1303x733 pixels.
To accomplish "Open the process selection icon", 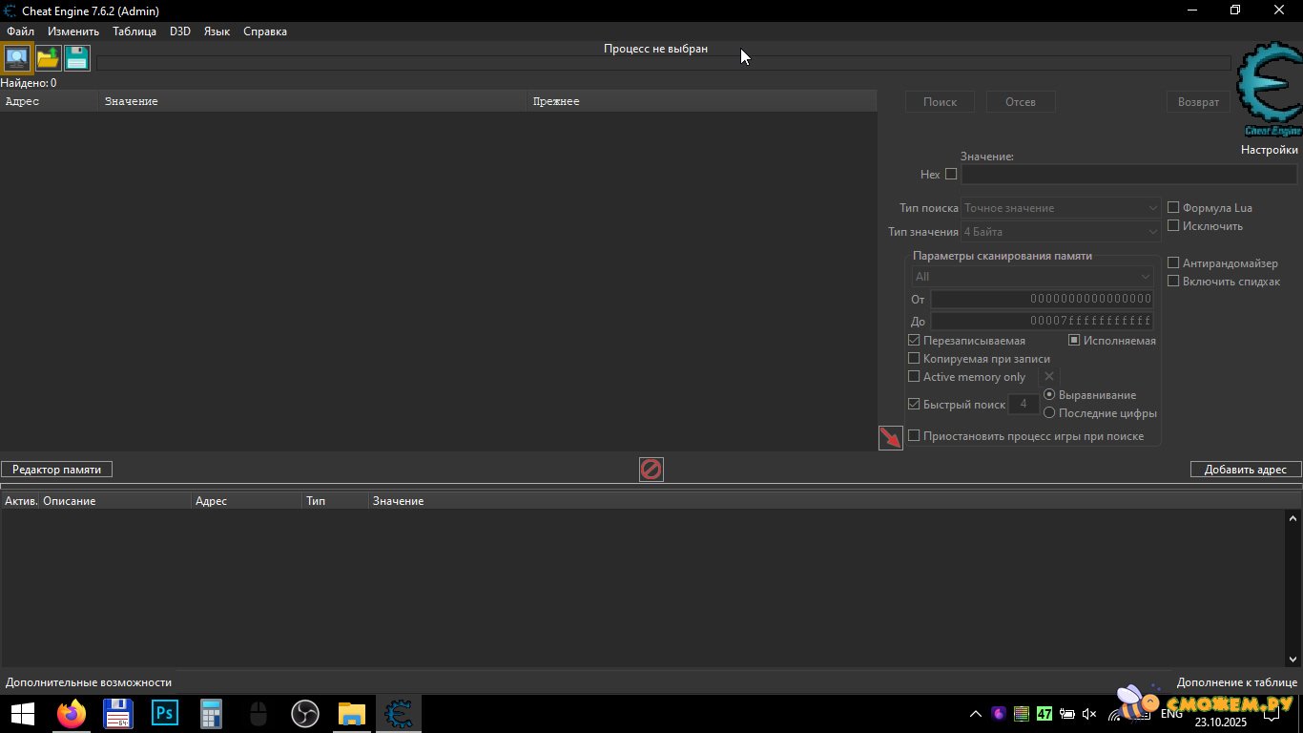I will tap(17, 58).
